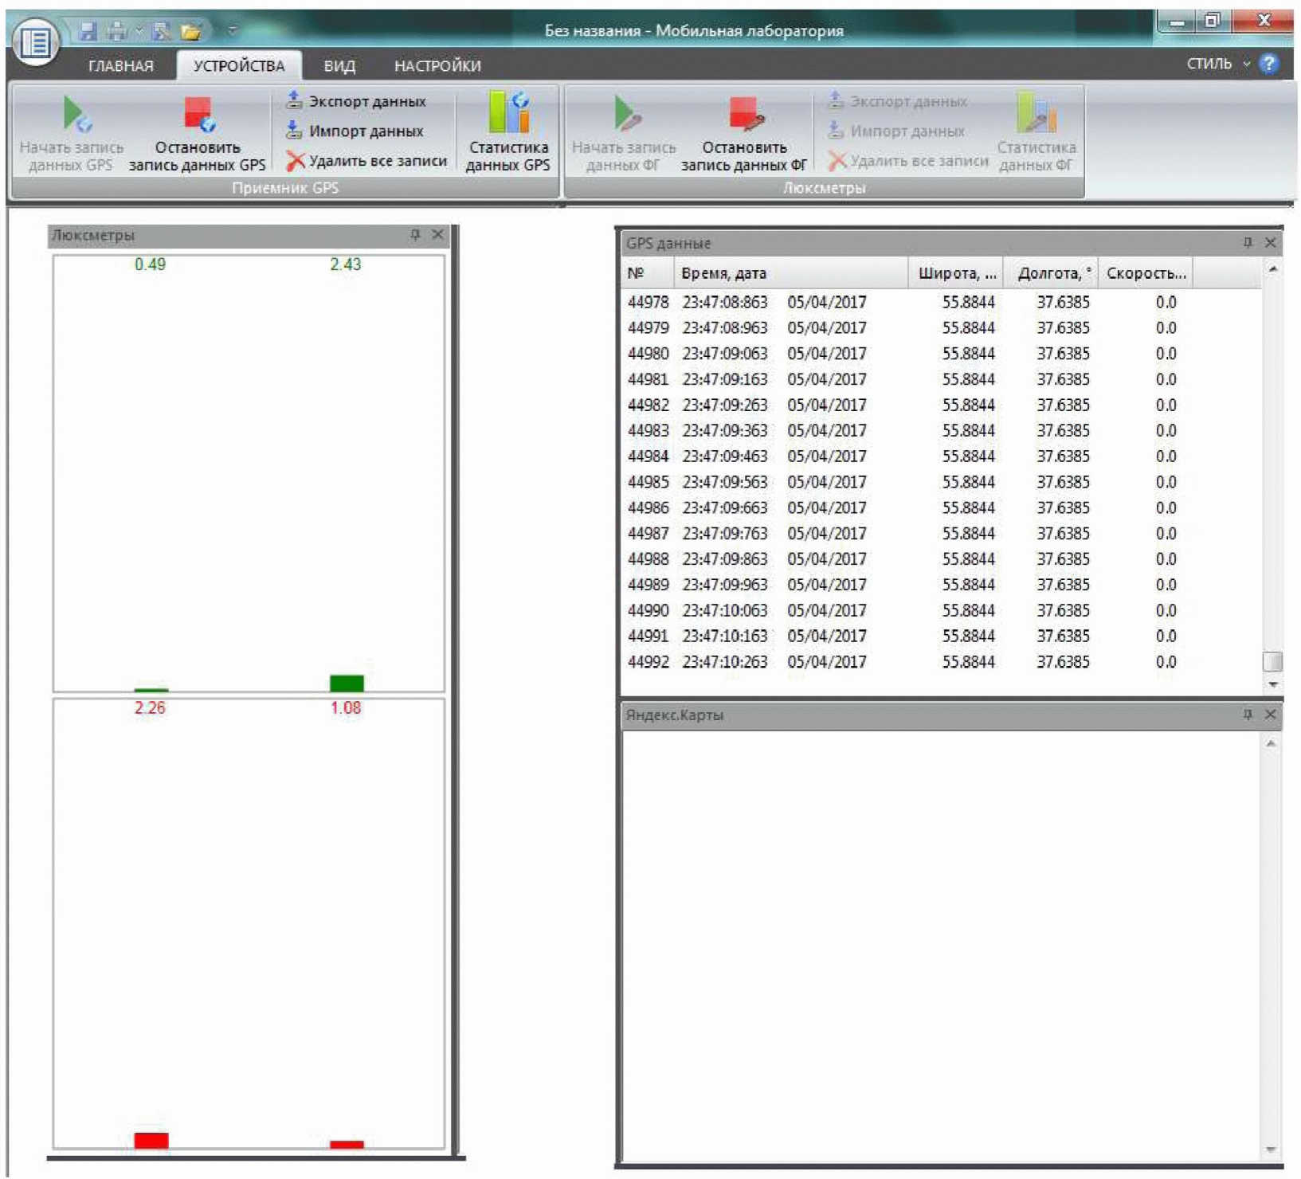This screenshot has height=1179, width=1301.
Task: Stop GPS data recording
Action: 197,133
